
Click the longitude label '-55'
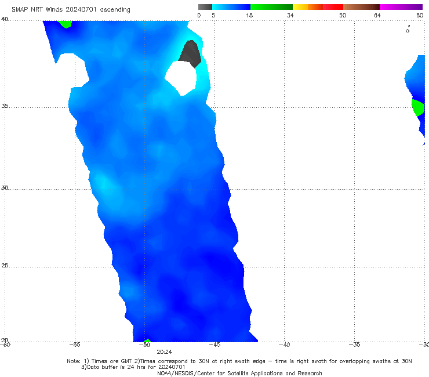pos(75,345)
